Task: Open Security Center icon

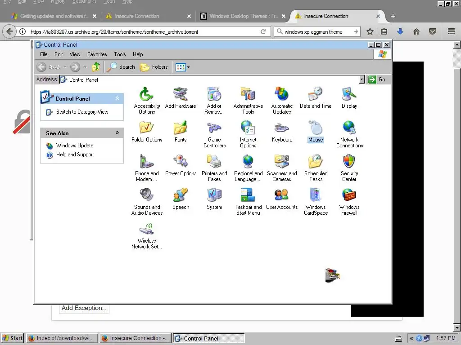Action: (x=349, y=168)
